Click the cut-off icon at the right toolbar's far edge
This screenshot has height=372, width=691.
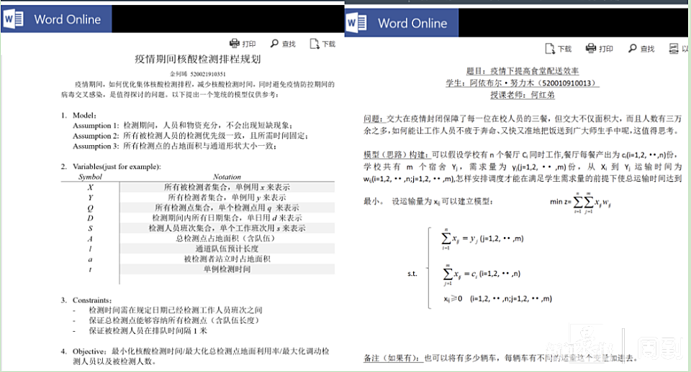click(x=674, y=48)
